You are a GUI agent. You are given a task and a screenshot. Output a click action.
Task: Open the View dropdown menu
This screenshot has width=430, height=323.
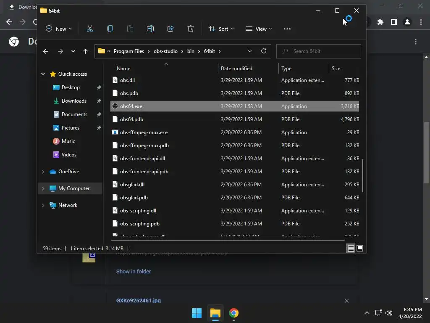(259, 29)
